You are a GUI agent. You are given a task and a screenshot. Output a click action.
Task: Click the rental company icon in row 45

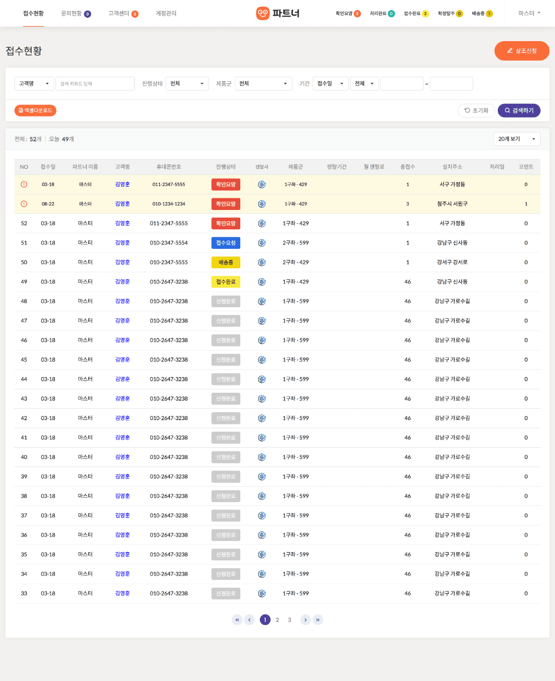point(262,359)
